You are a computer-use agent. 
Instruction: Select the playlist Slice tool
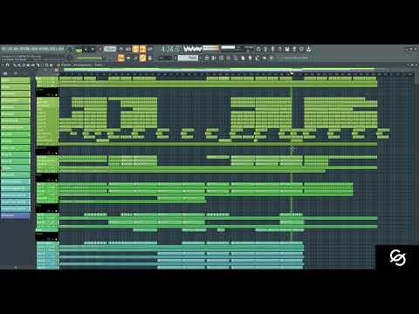pyautogui.click(x=38, y=65)
